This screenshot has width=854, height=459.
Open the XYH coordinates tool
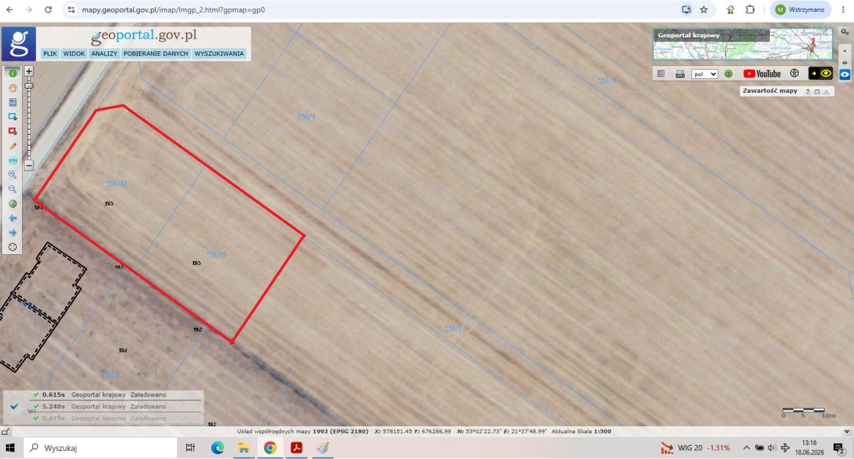[x=13, y=161]
